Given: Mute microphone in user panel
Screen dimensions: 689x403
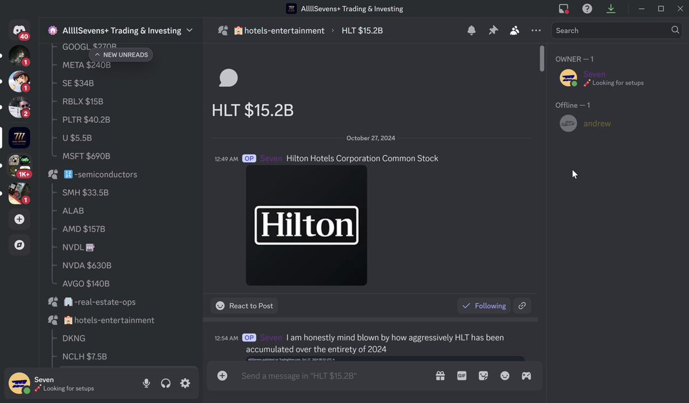Looking at the screenshot, I should click(147, 383).
